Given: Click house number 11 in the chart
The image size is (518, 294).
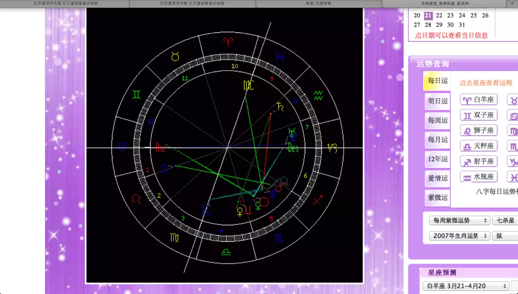Looking at the screenshot, I should click(x=185, y=78).
